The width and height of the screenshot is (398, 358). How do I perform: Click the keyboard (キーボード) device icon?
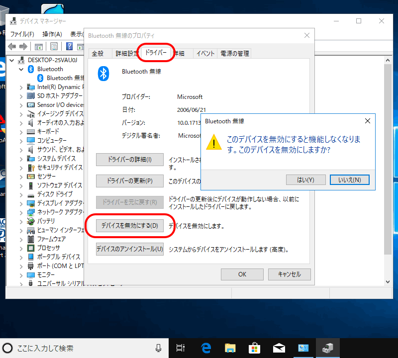click(31, 132)
